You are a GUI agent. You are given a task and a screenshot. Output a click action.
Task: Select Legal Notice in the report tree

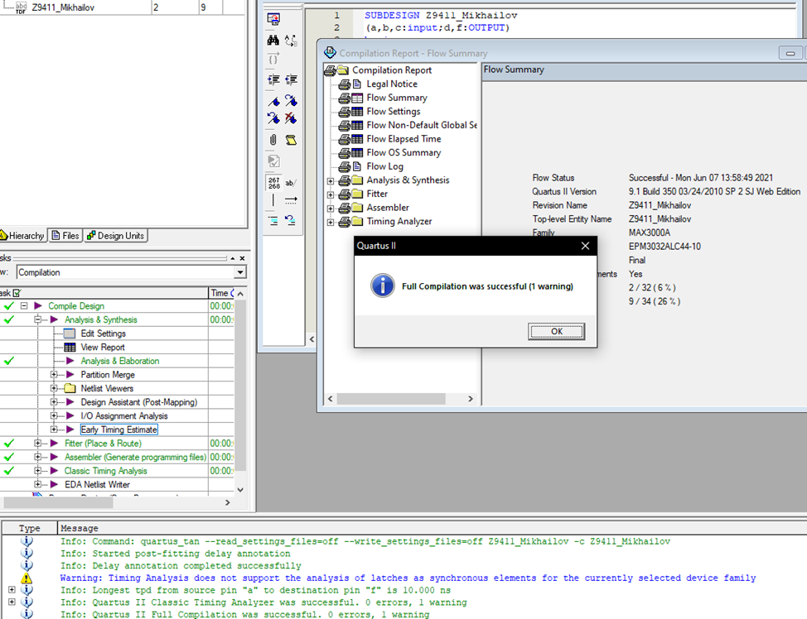392,84
